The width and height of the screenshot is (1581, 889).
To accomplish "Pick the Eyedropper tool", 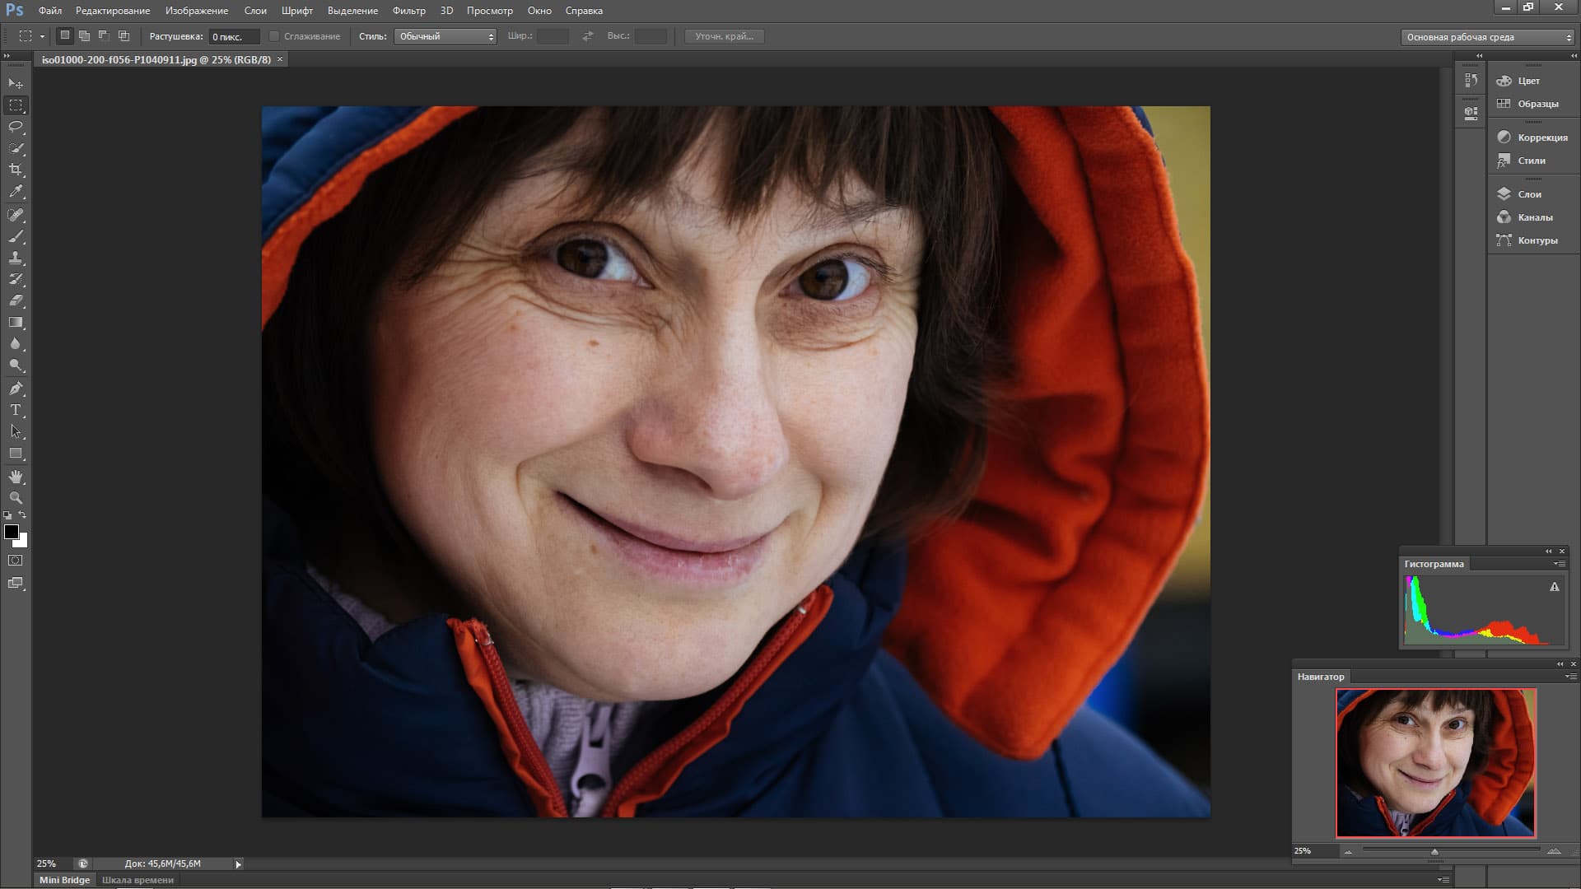I will [x=16, y=191].
